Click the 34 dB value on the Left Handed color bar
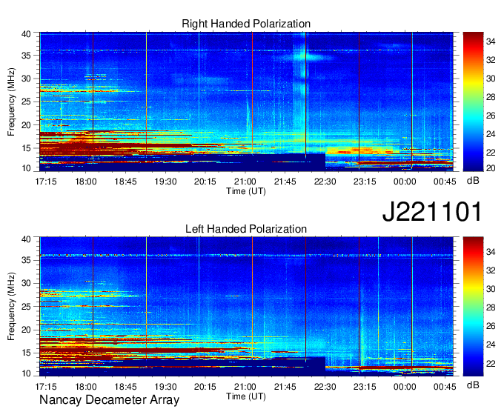This screenshot has height=409, width=504. click(491, 252)
